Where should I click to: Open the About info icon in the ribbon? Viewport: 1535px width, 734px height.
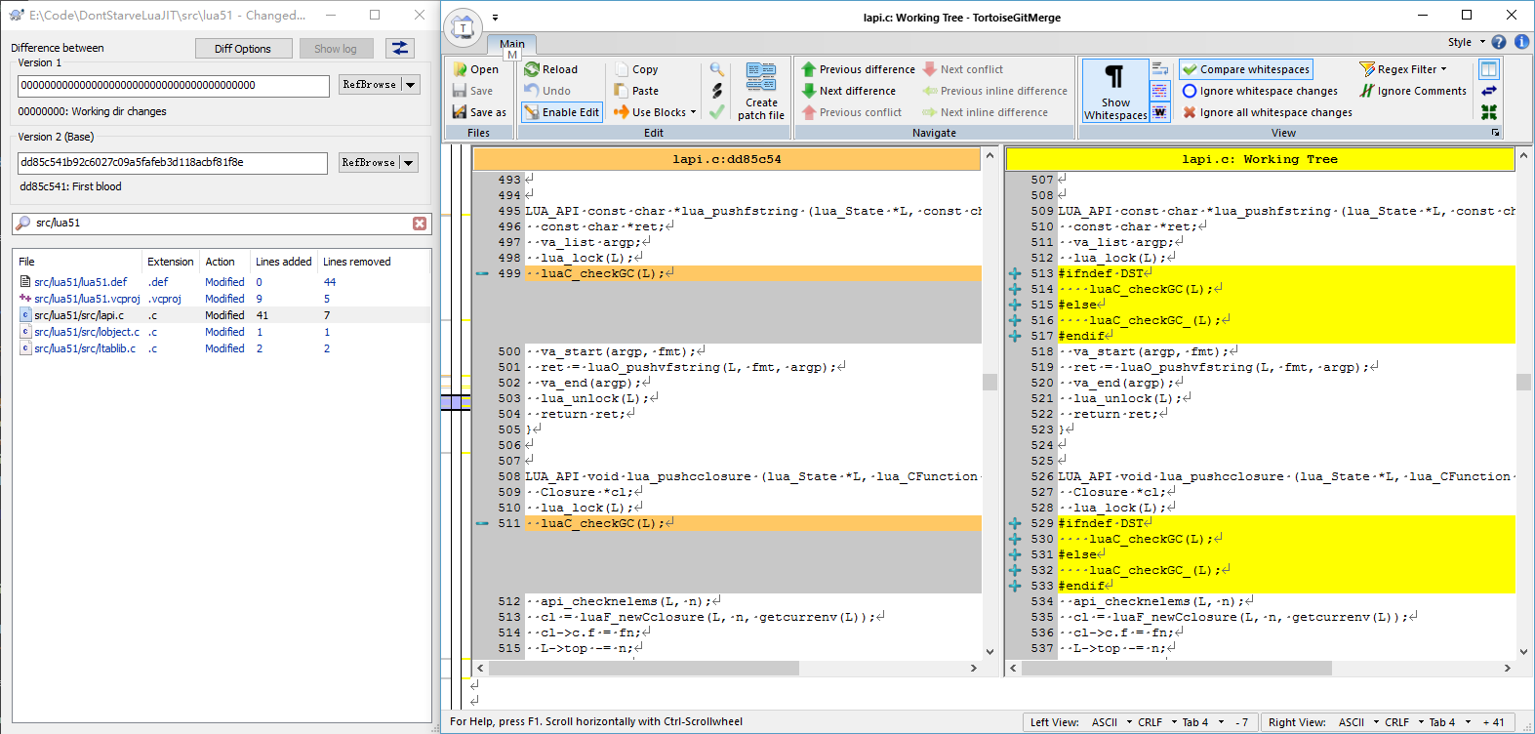click(x=1521, y=42)
